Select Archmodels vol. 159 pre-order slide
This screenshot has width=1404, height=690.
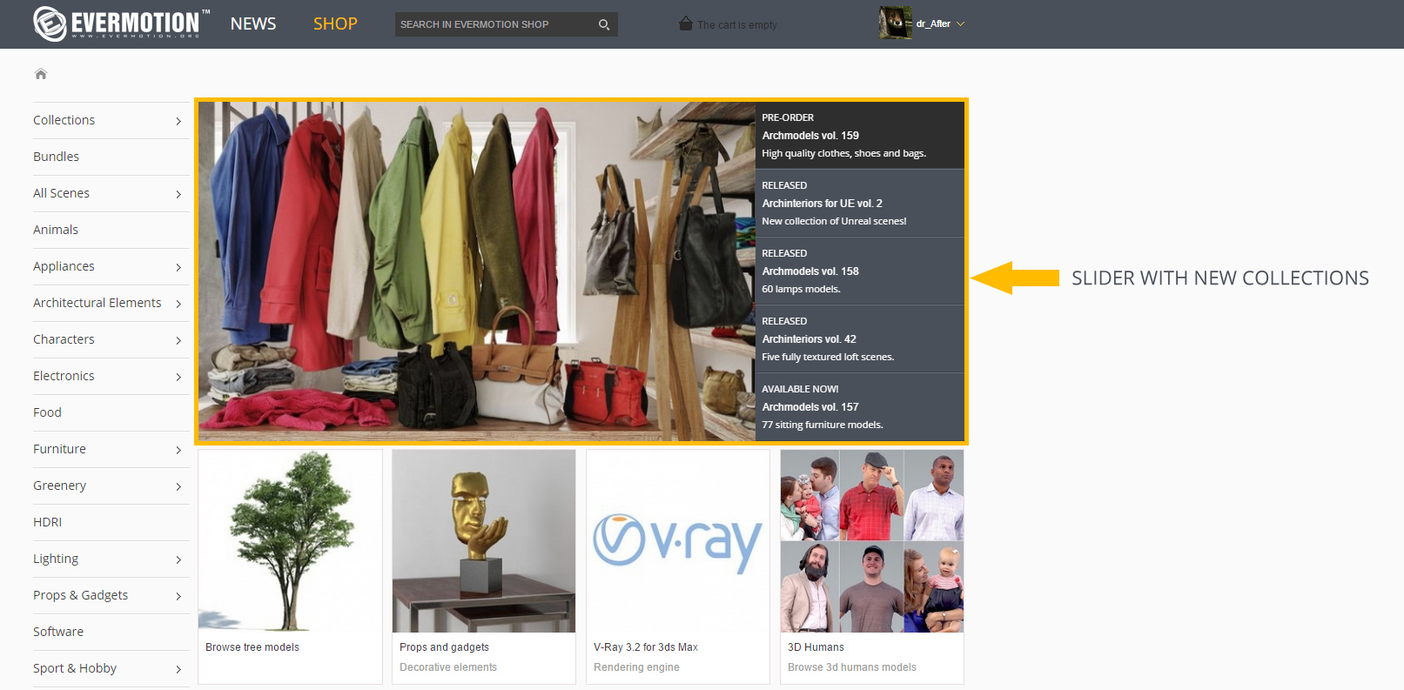(859, 135)
